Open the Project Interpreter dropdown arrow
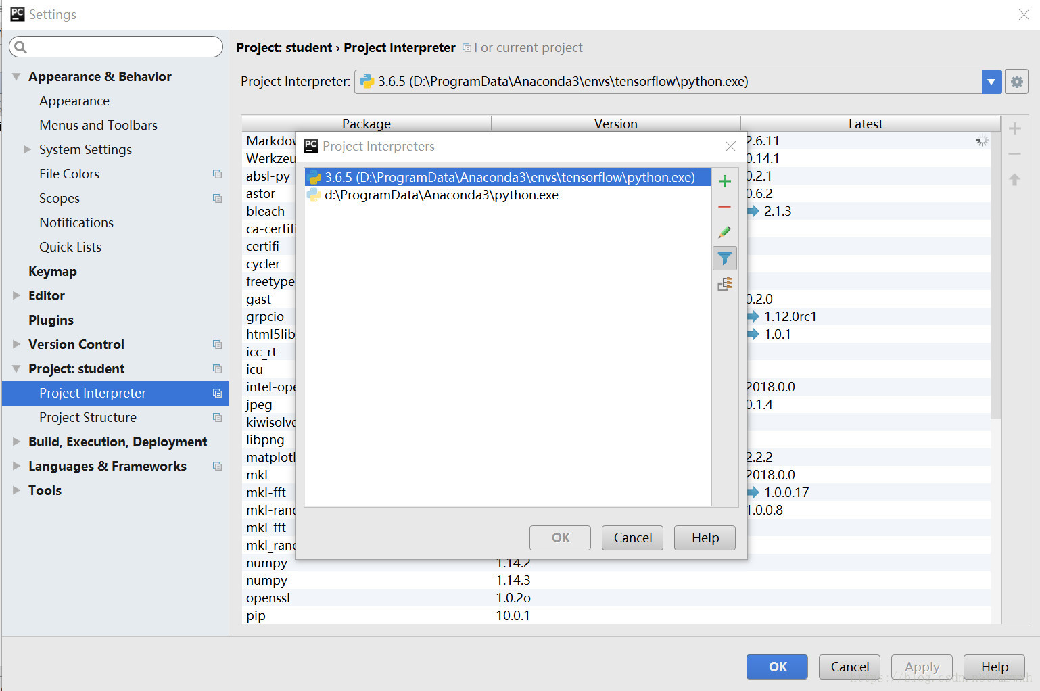Image resolution: width=1040 pixels, height=691 pixels. pyautogui.click(x=991, y=82)
